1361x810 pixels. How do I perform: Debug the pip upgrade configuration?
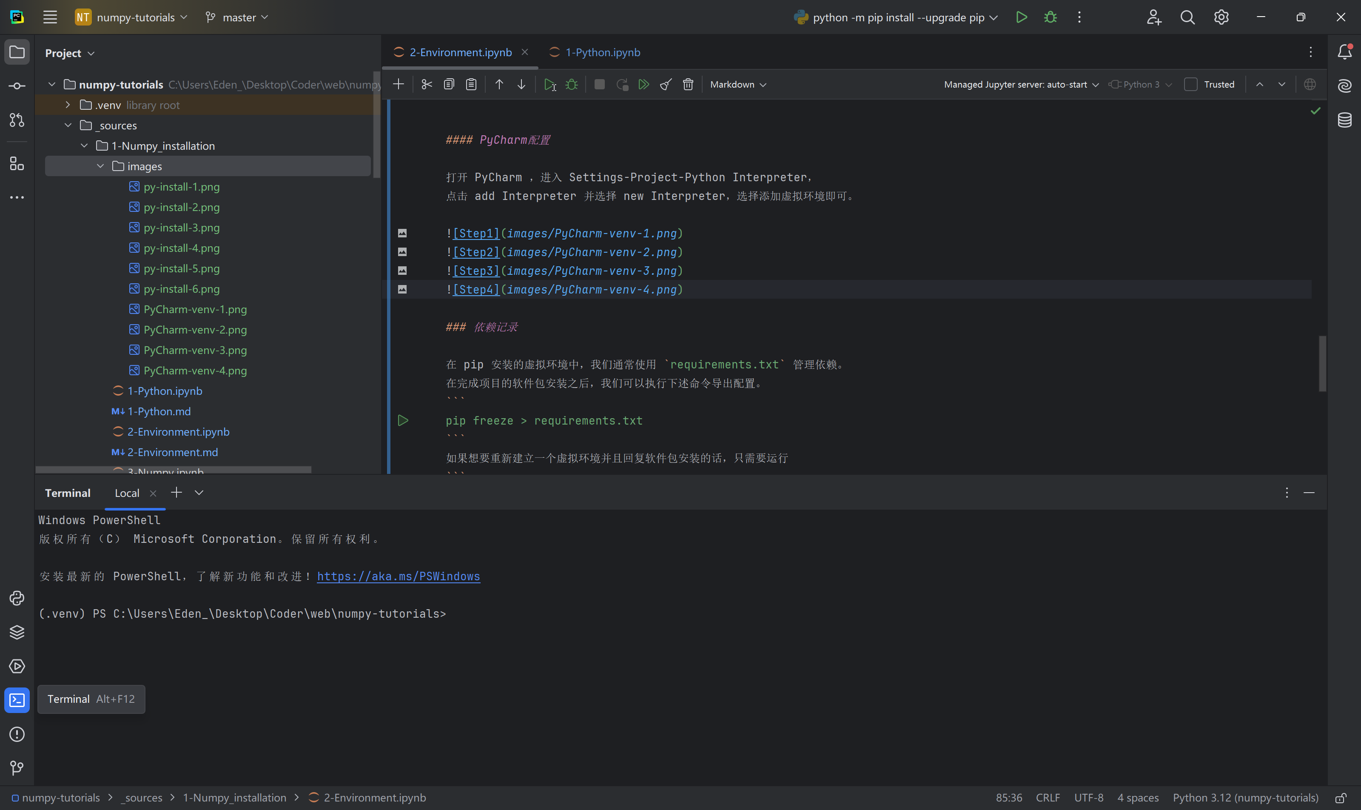coord(1051,17)
